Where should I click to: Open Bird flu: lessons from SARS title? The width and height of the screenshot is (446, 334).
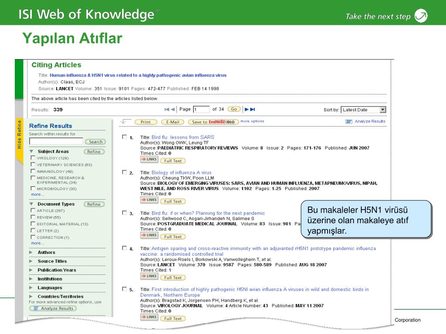pos(183,137)
